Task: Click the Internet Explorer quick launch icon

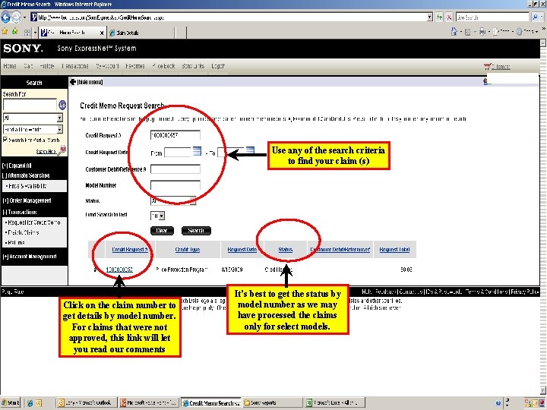Action: click(30, 403)
